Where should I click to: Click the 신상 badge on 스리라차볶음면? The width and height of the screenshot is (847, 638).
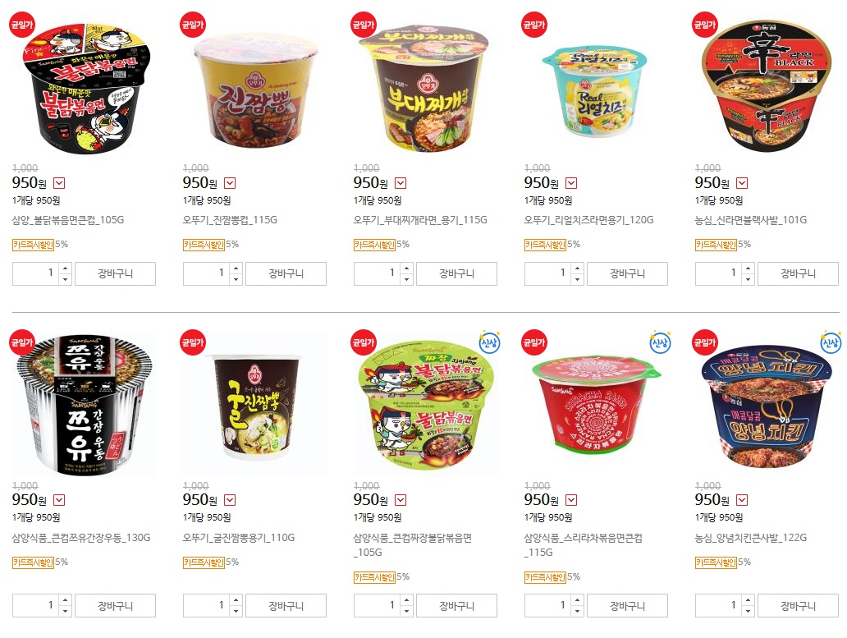tap(660, 342)
